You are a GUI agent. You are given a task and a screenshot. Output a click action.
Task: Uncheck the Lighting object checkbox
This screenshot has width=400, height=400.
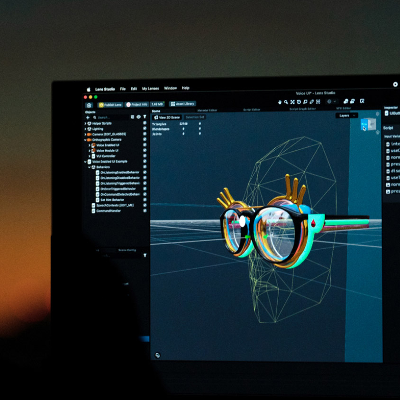(x=145, y=128)
